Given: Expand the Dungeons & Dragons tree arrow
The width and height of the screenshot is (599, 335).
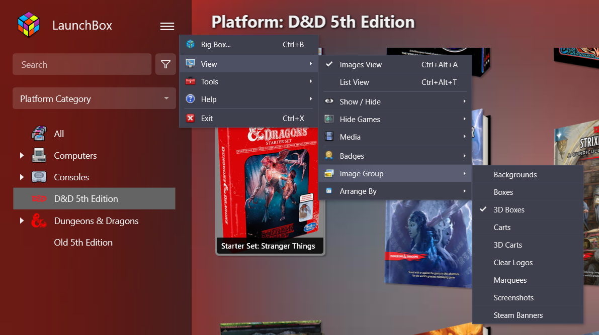Looking at the screenshot, I should (x=22, y=220).
